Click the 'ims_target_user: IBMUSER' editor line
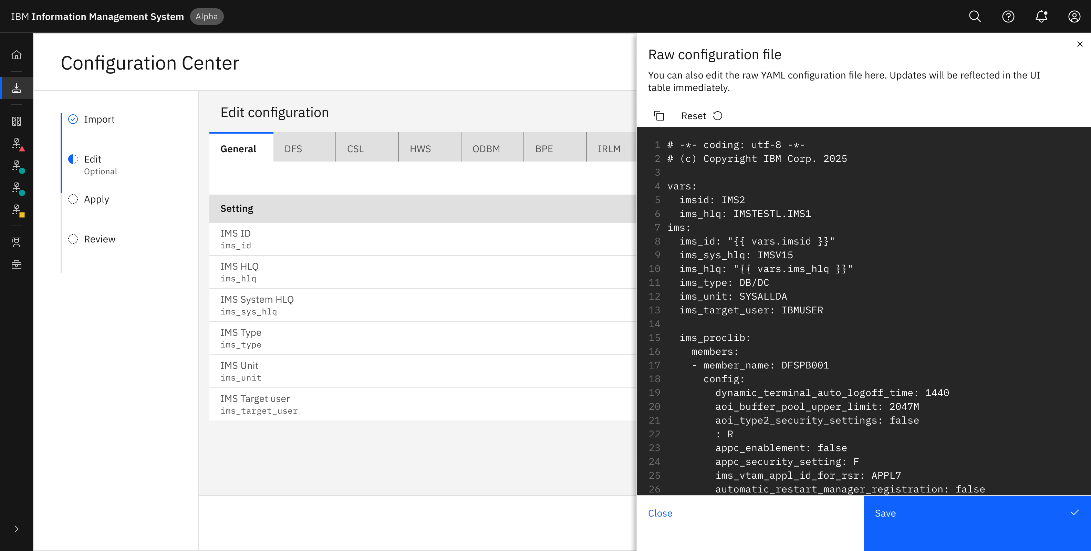The width and height of the screenshot is (1091, 551). [x=751, y=310]
